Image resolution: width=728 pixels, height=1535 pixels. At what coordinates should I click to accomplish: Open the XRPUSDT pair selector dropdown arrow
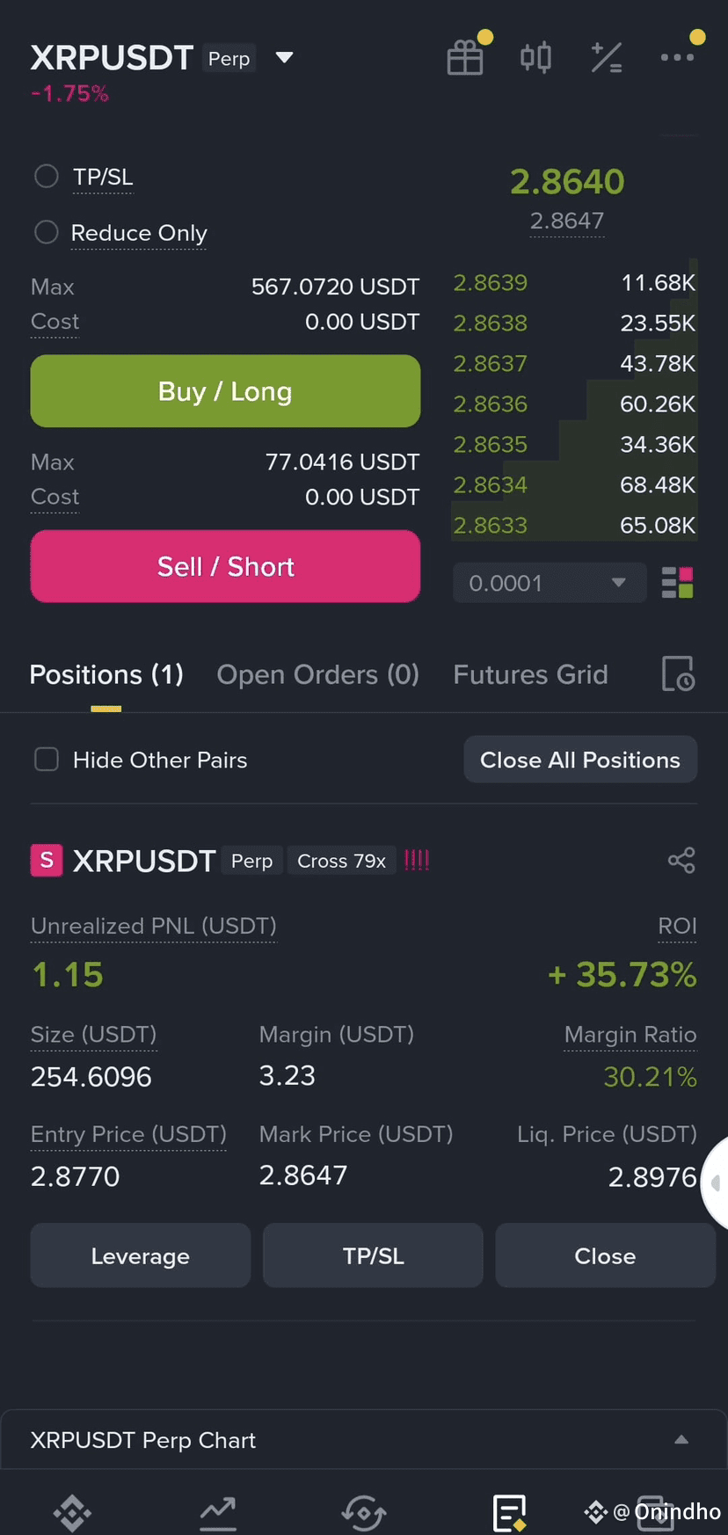(284, 58)
